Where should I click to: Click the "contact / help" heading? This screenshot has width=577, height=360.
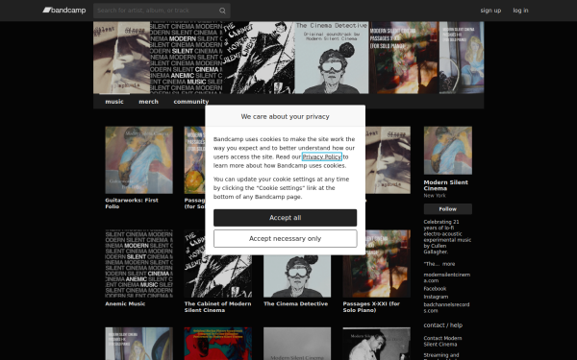pyautogui.click(x=443, y=325)
